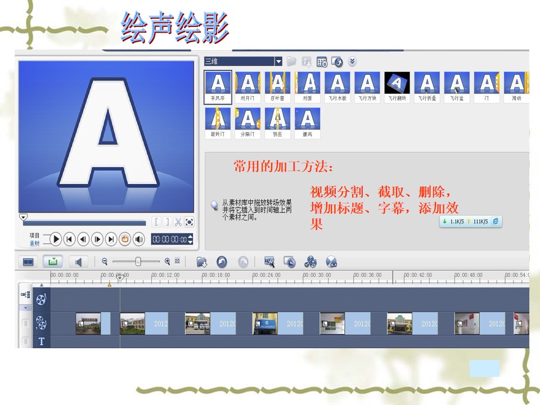Viewport: 540px width, 405px height.
Task: Open the batch convert tool icon
Action: point(269,262)
